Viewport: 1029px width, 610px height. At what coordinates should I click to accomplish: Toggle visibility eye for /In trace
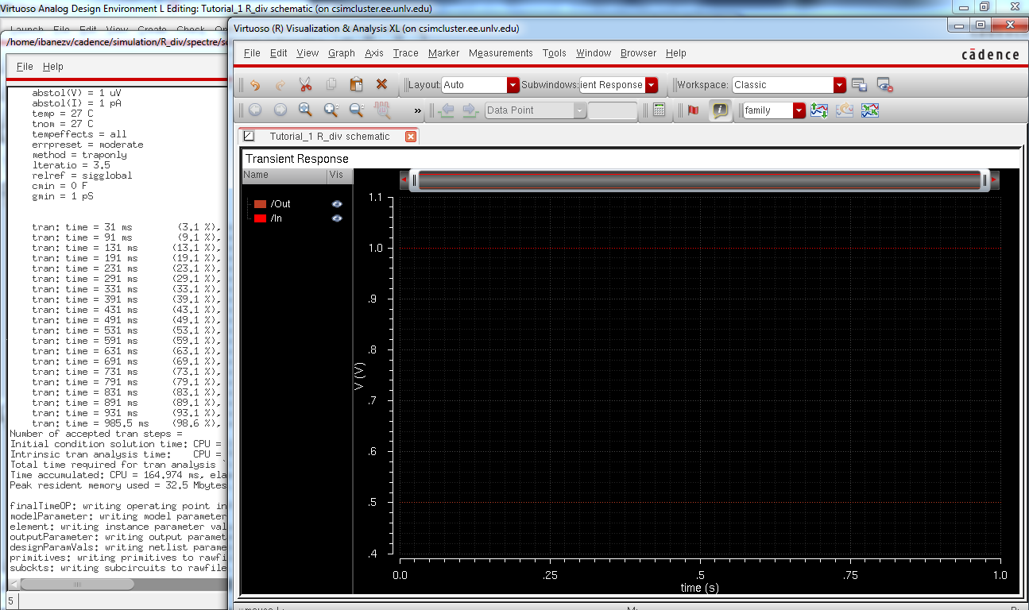click(x=337, y=218)
